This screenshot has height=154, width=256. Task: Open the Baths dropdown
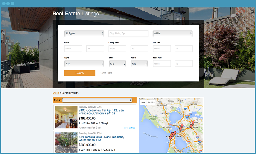(139, 64)
